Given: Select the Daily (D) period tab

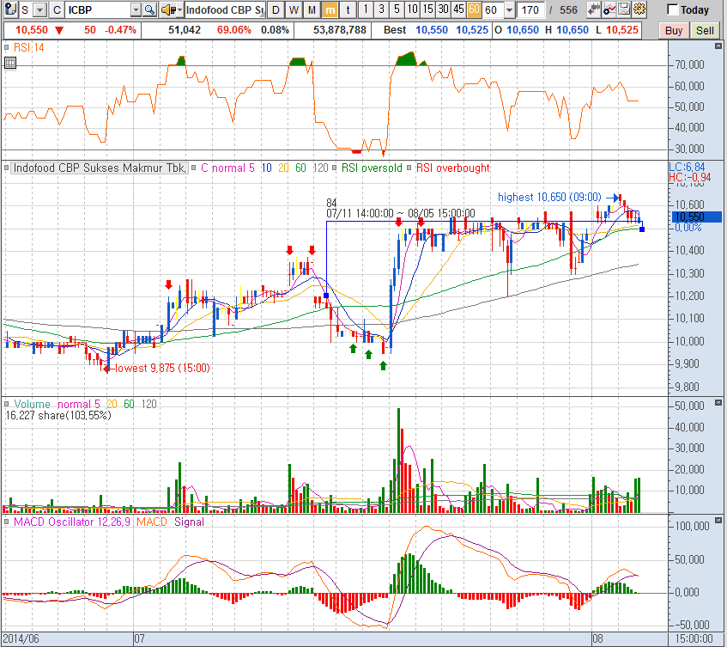Looking at the screenshot, I should click(275, 10).
